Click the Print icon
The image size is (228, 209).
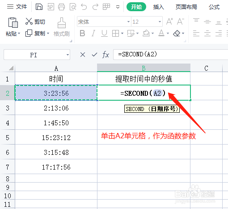[x=61, y=7]
